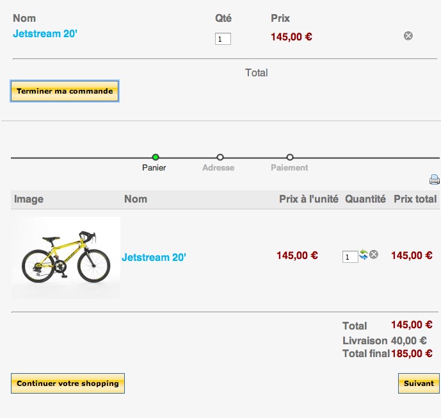Image resolution: width=441 pixels, height=418 pixels.
Task: Remove Jetstream 20' from the mini cart
Action: [408, 36]
